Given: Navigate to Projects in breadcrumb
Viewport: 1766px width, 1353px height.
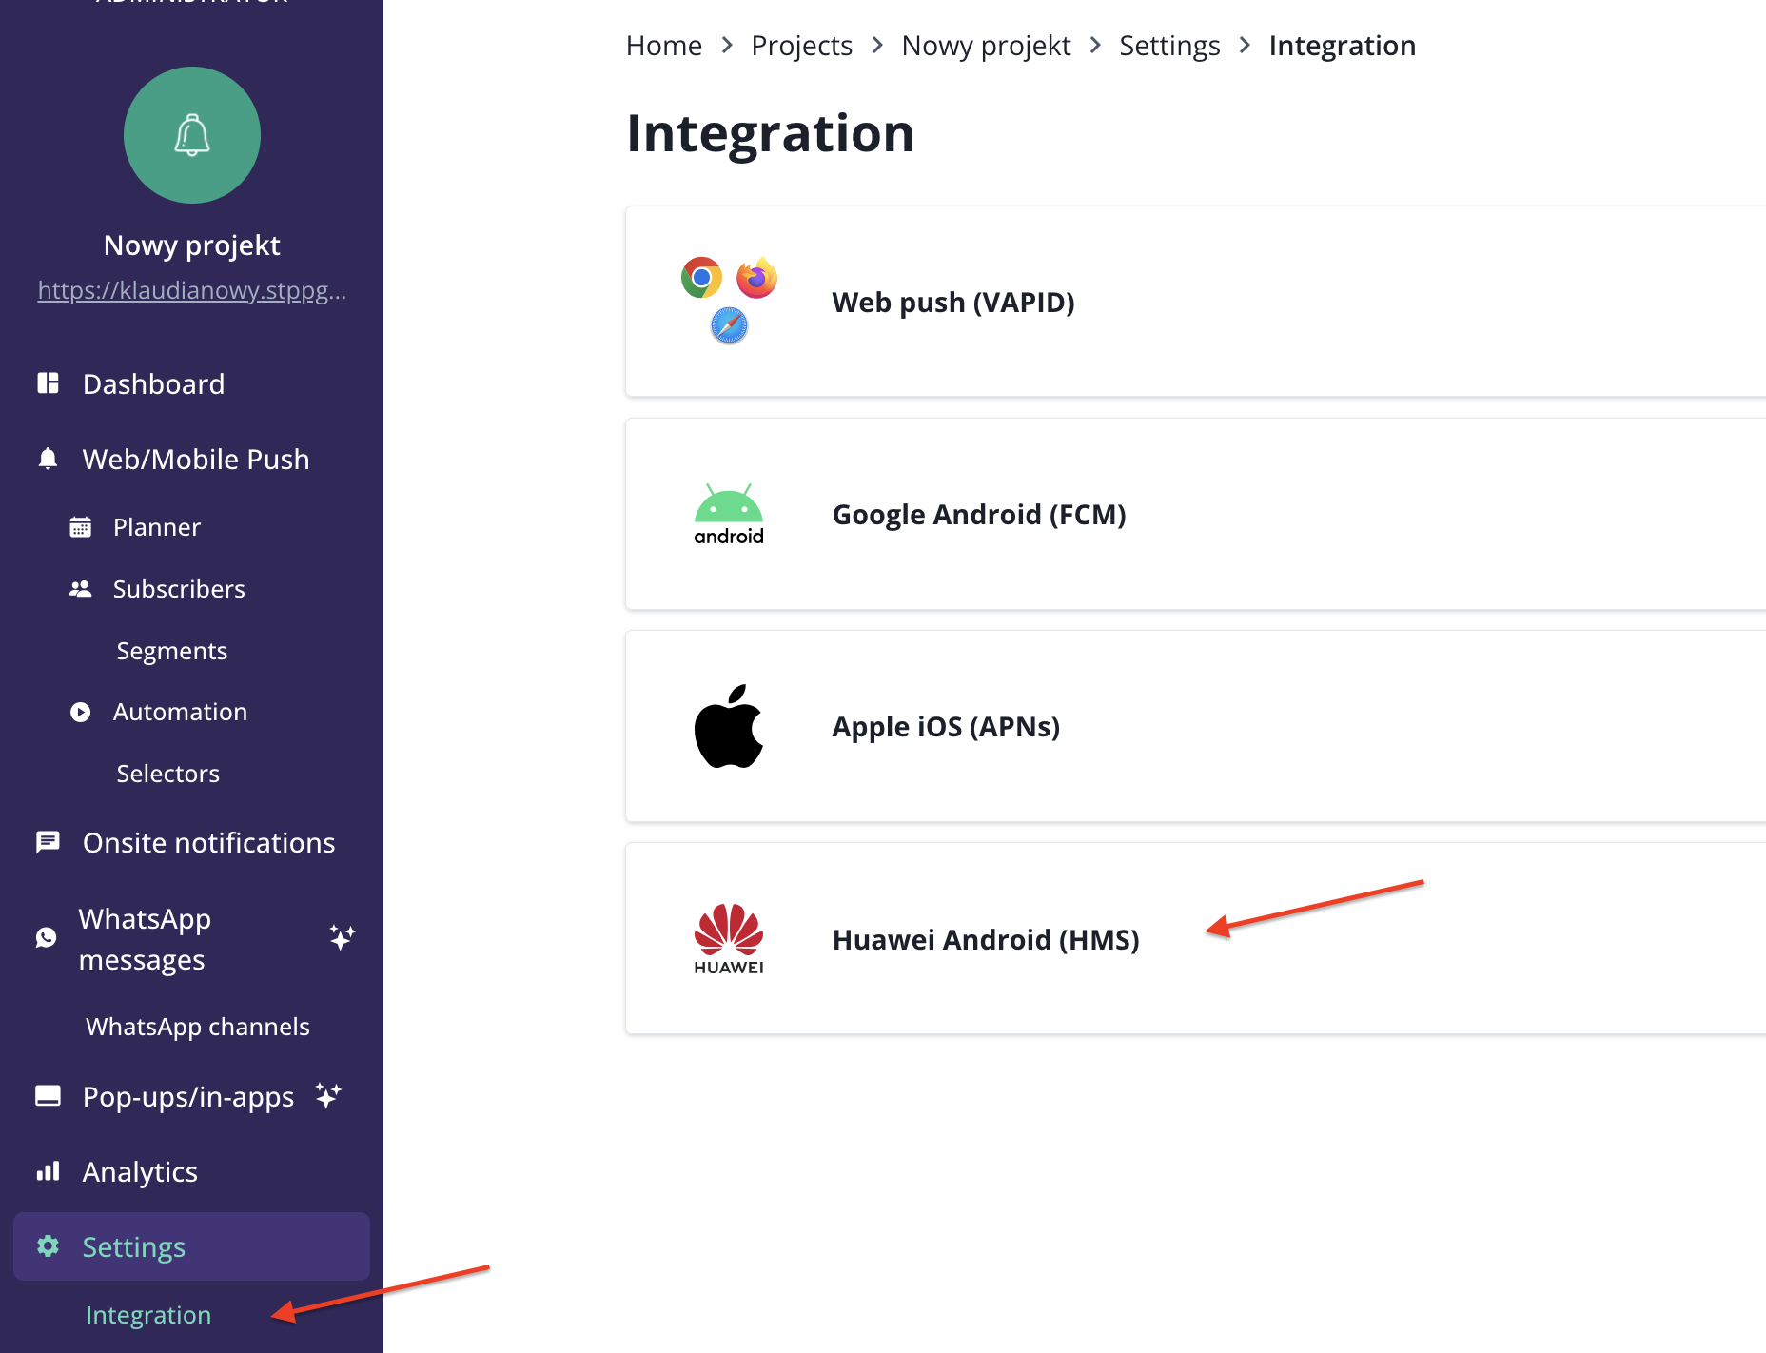Looking at the screenshot, I should pyautogui.click(x=801, y=46).
